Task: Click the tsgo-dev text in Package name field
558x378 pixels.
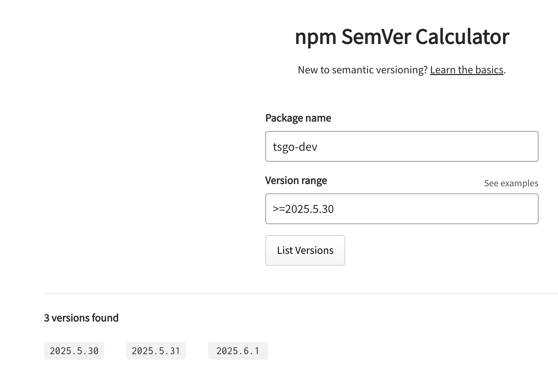Action: coord(295,147)
